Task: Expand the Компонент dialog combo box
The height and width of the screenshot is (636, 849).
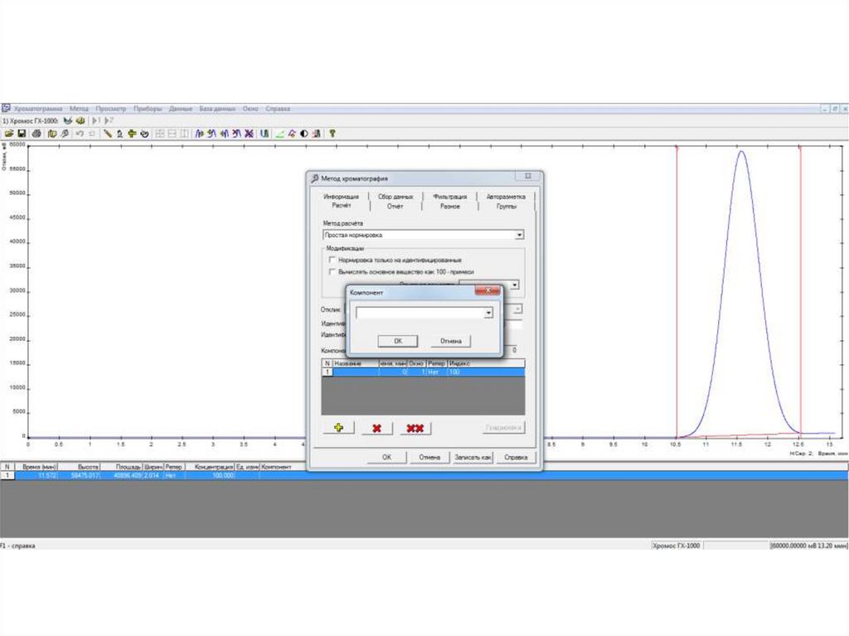Action: click(x=488, y=313)
